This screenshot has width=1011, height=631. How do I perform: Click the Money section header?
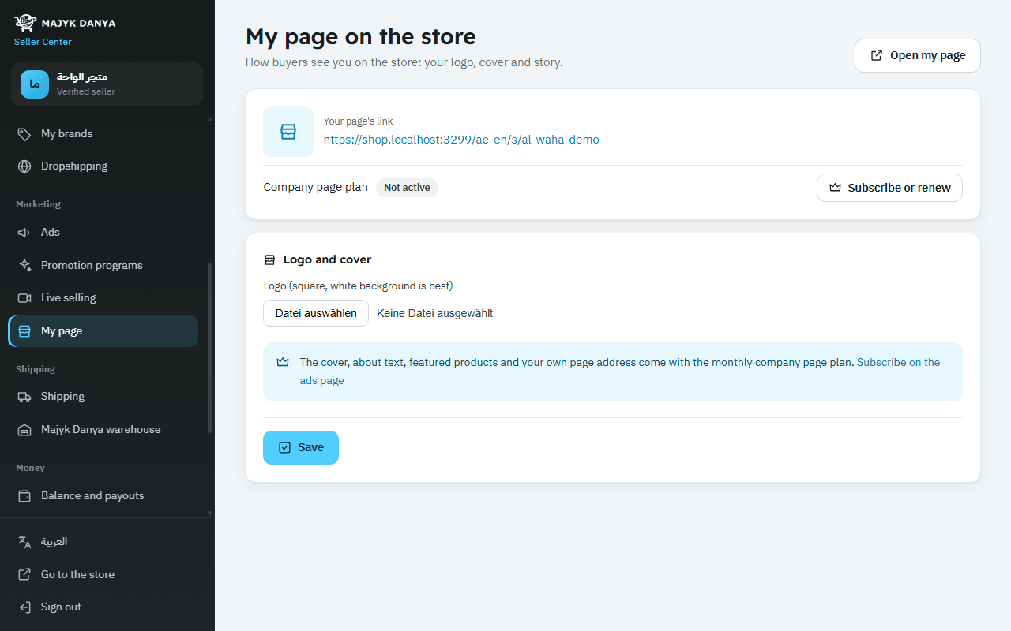coord(30,468)
